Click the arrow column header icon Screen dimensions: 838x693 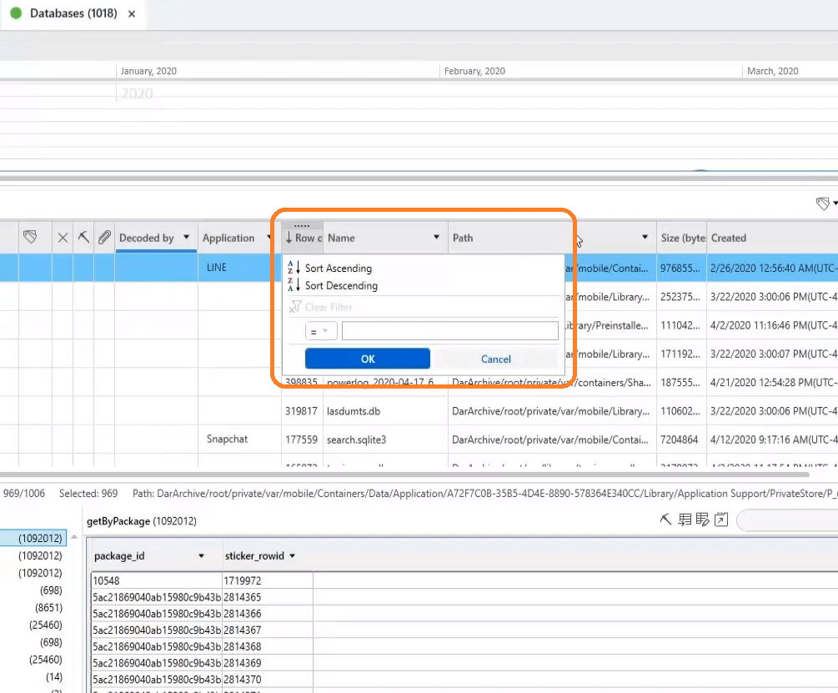coord(83,237)
